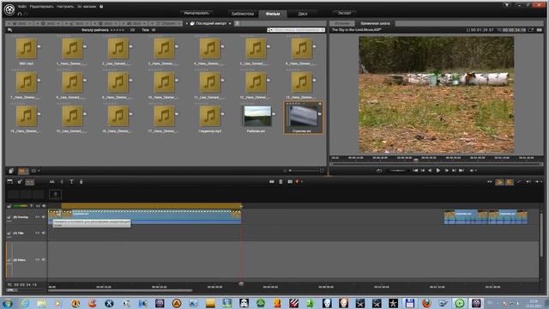
Task: Select the Рыбалка video thumbnail
Action: point(257,116)
